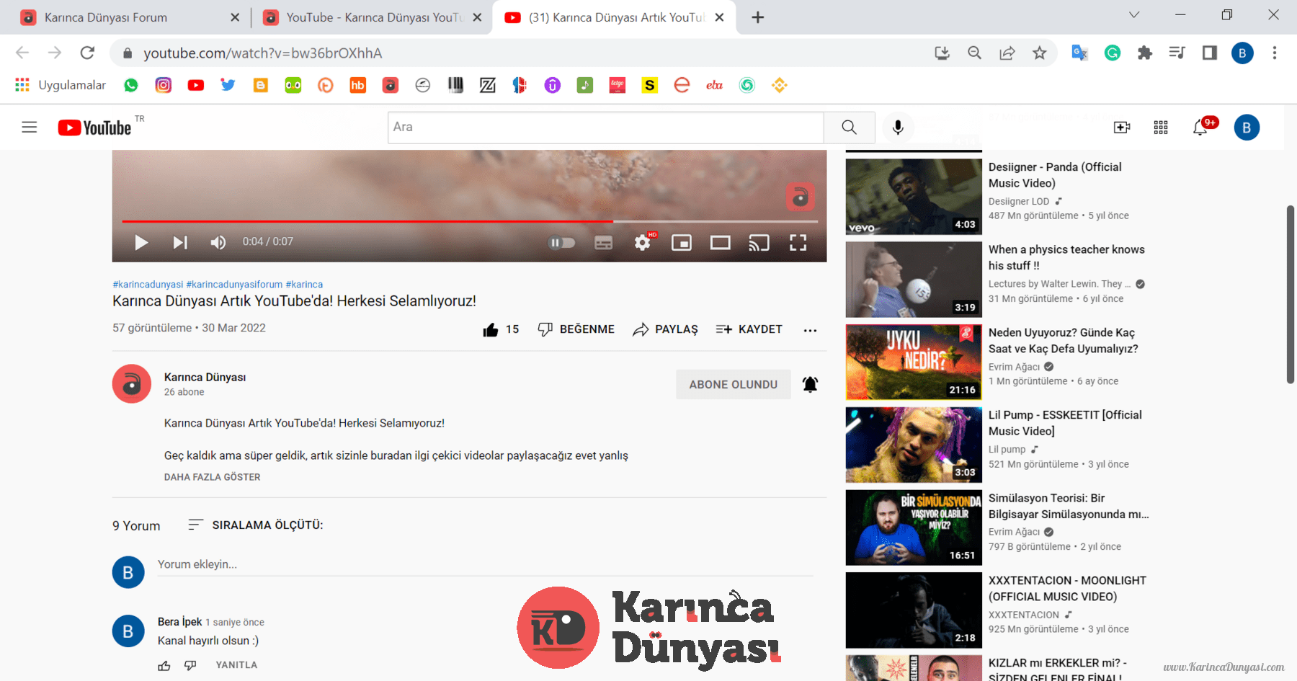Close the Karınca Dünyası Forum tab
Screen dimensions: 1297x681
click(x=235, y=17)
